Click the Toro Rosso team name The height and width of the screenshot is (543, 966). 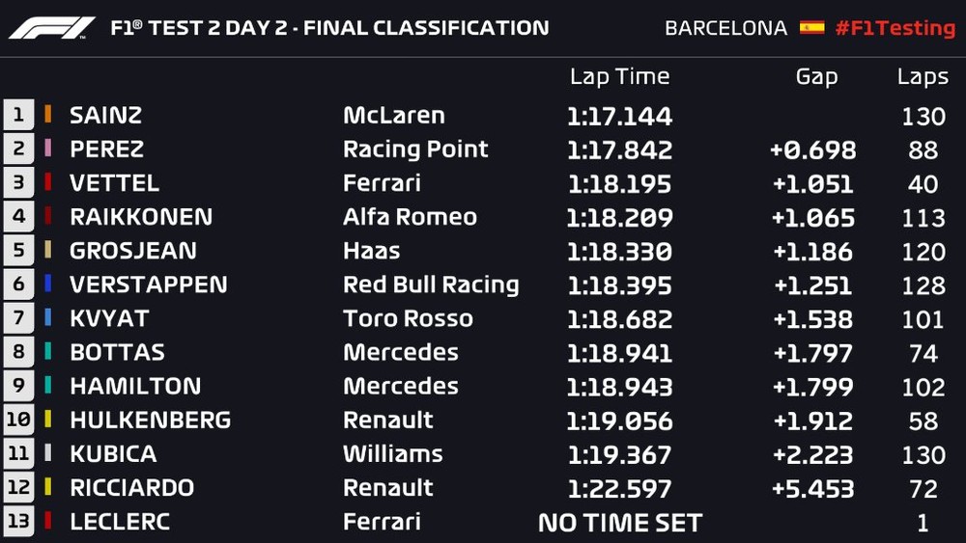coord(408,318)
